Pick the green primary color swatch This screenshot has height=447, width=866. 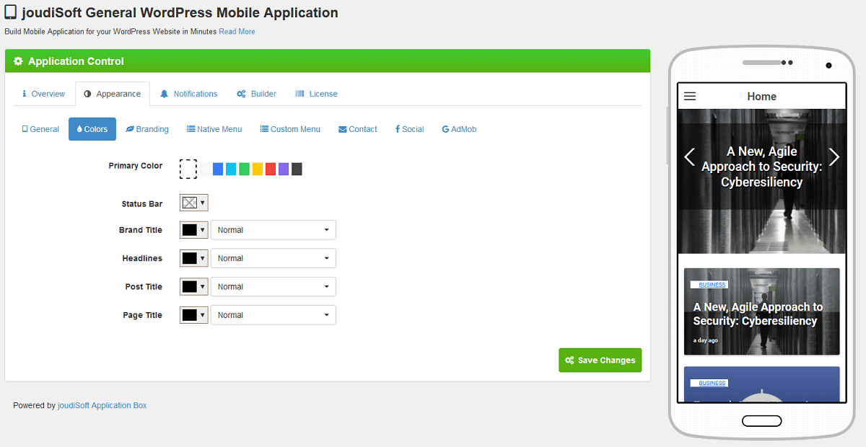(245, 169)
